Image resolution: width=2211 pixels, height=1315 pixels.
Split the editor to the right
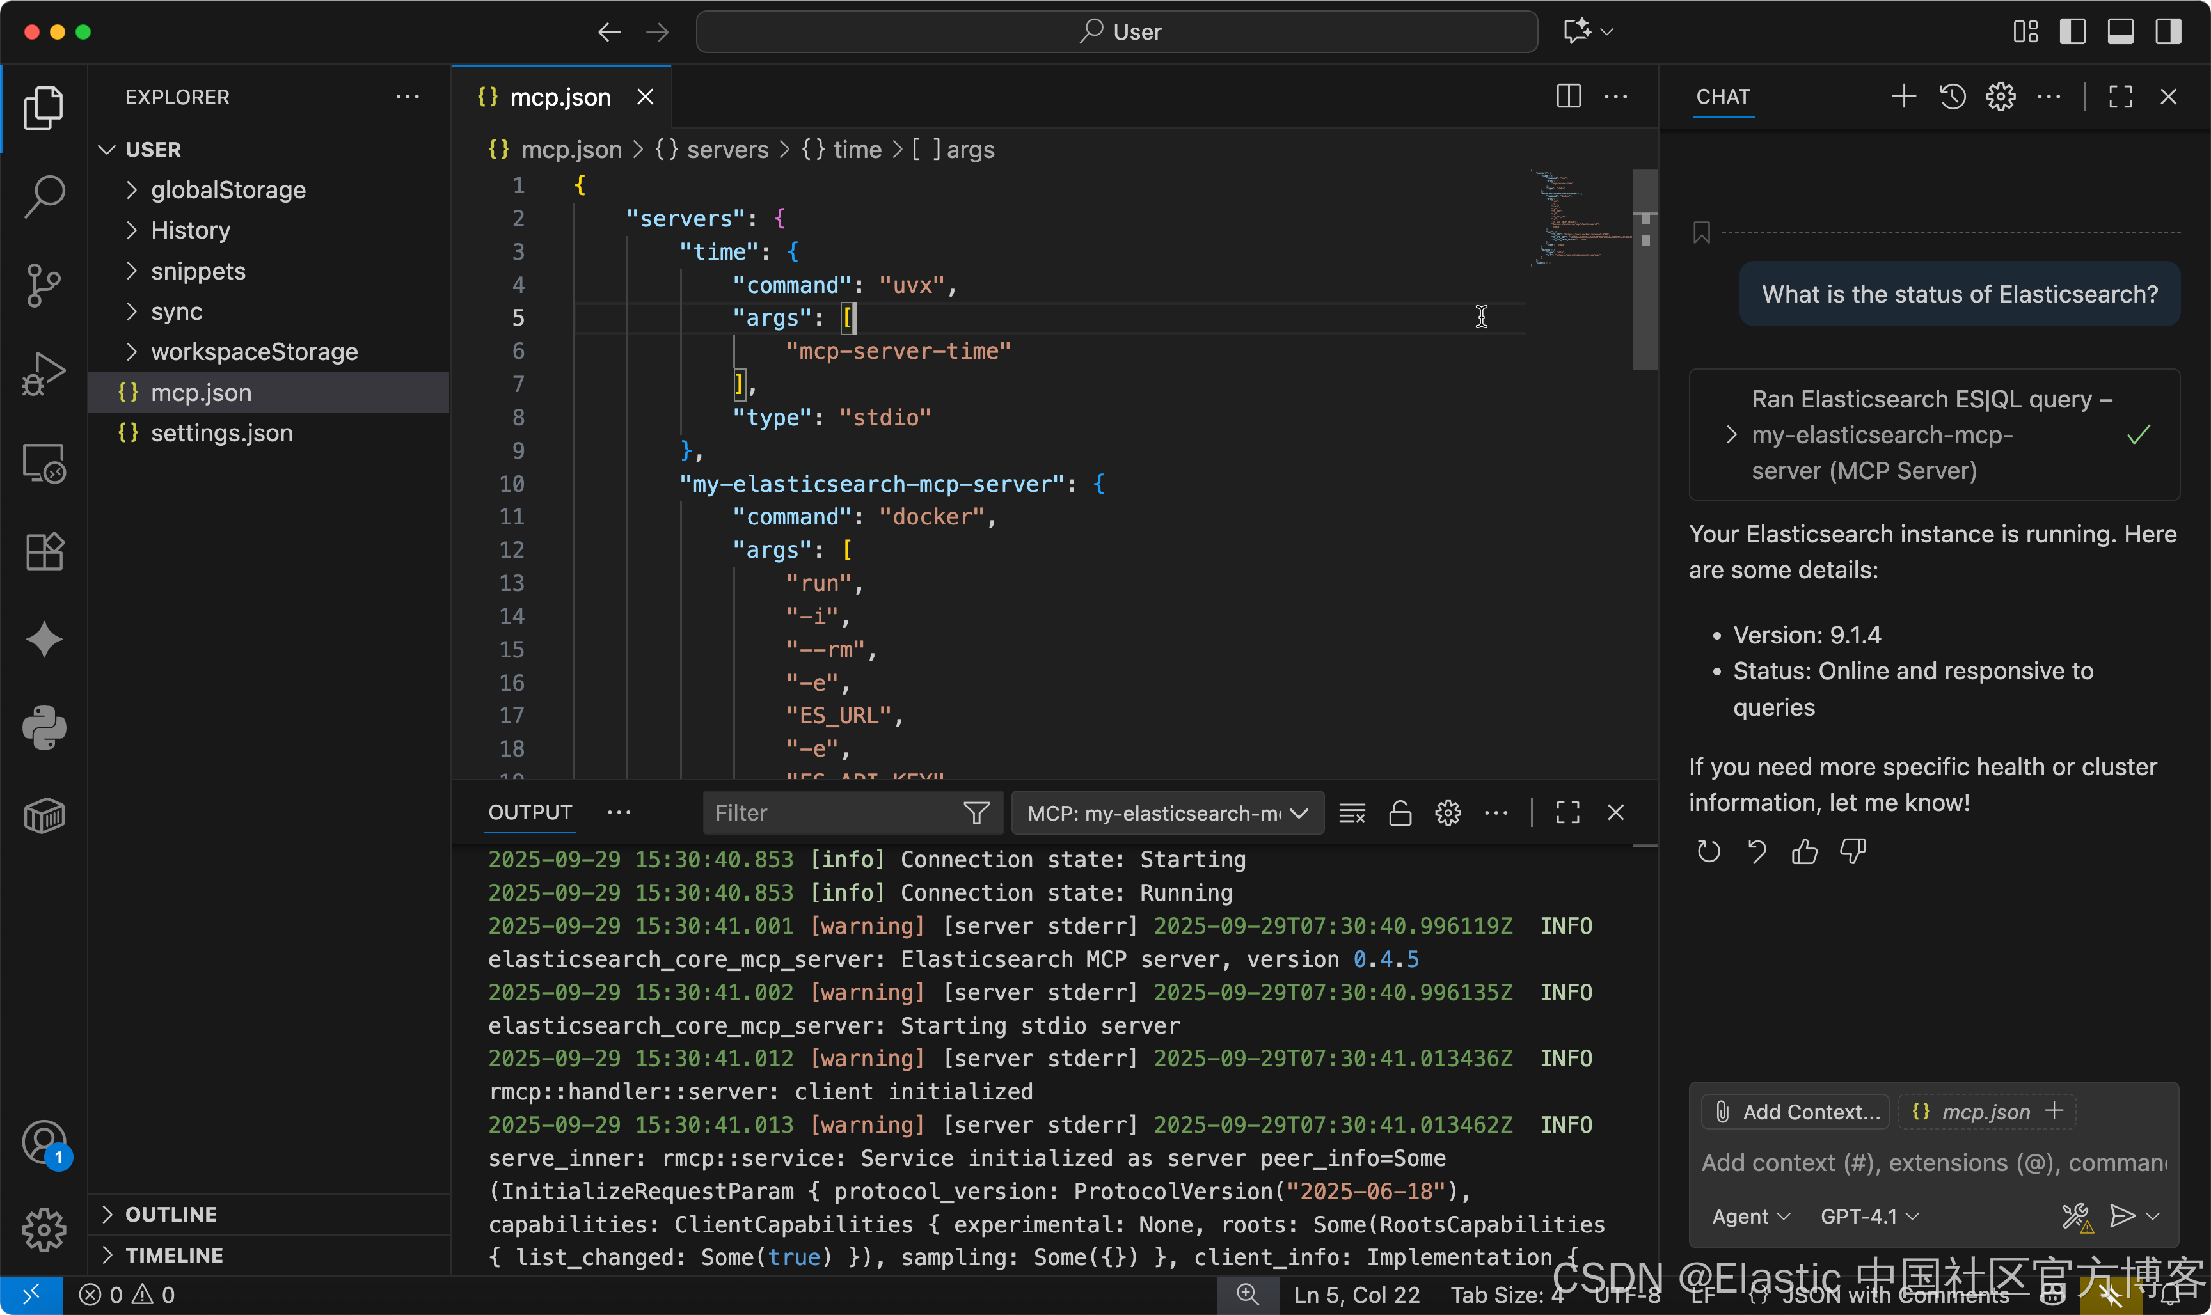[1569, 96]
